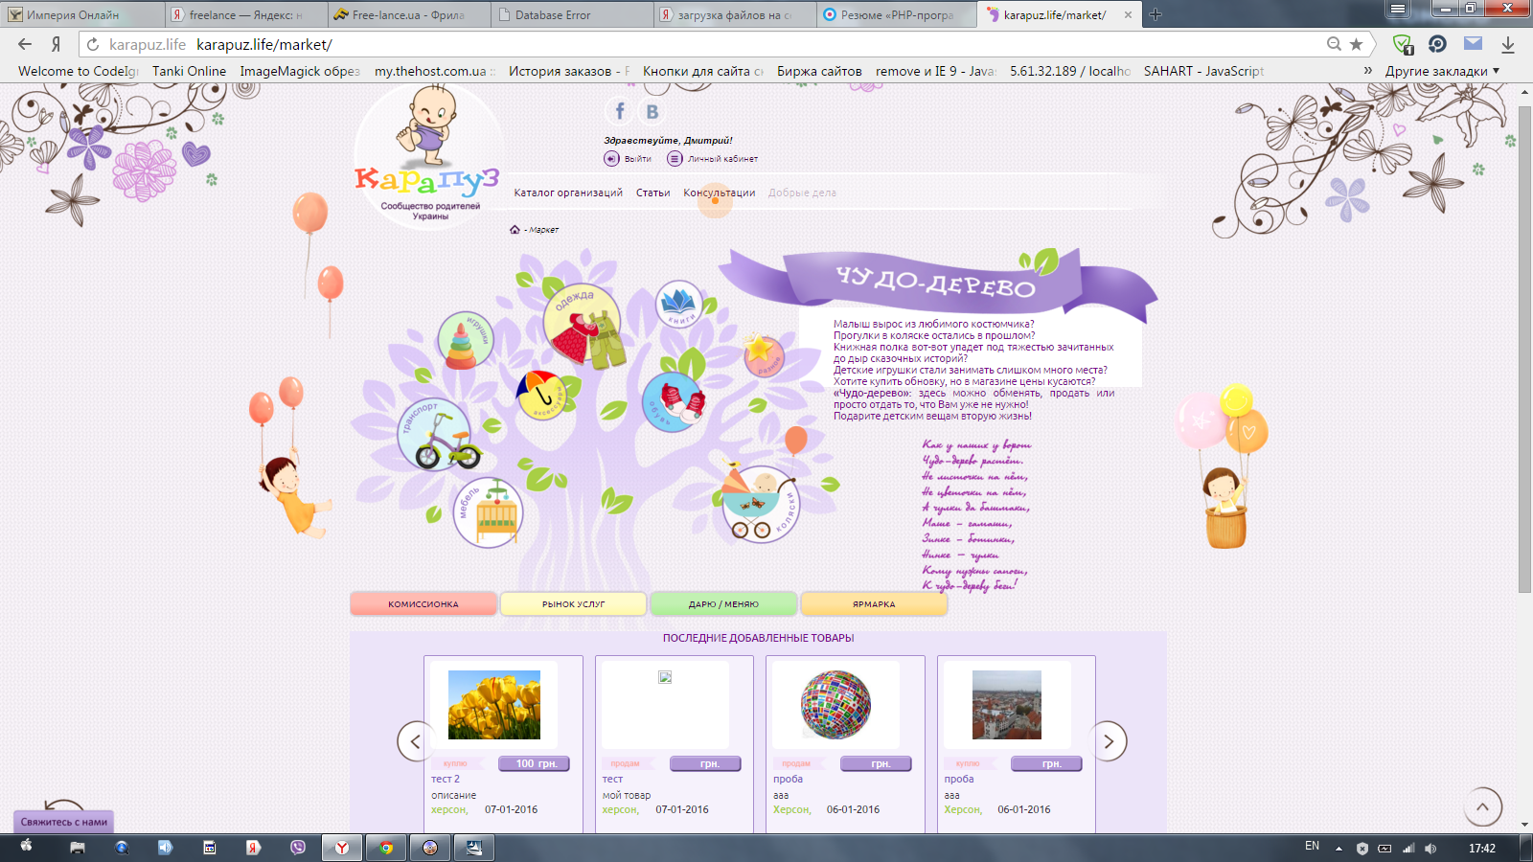Open the Одежда (clothes) category circle

[x=583, y=326]
